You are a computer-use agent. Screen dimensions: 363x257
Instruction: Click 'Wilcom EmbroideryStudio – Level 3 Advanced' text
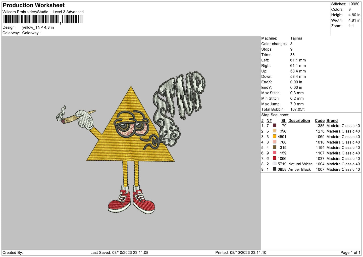tap(43, 12)
